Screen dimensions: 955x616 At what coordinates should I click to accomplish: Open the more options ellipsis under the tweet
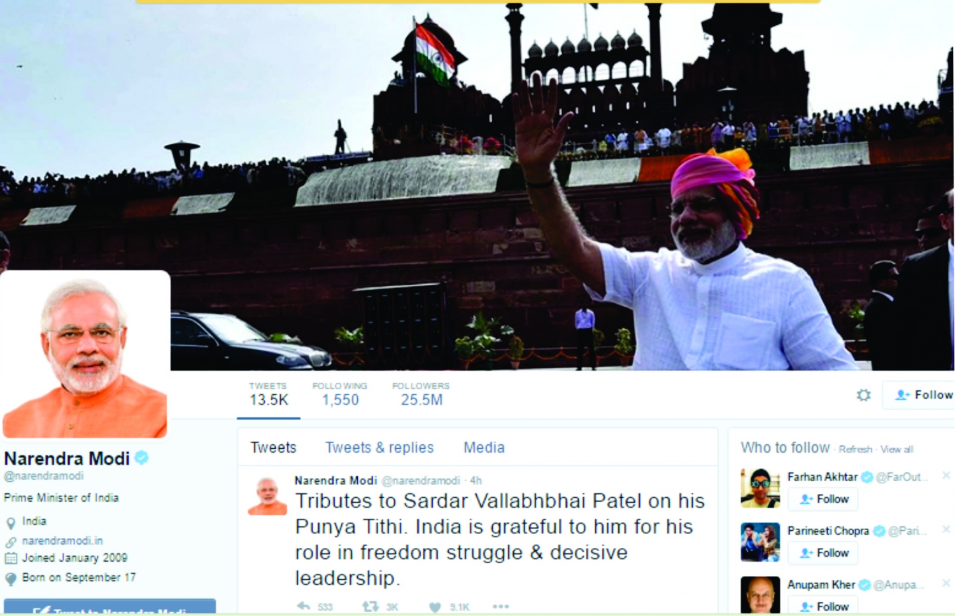click(501, 606)
